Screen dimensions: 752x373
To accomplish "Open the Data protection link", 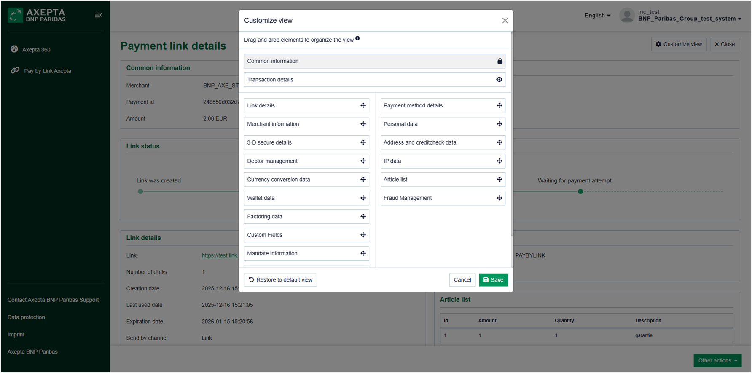I will 26,317.
